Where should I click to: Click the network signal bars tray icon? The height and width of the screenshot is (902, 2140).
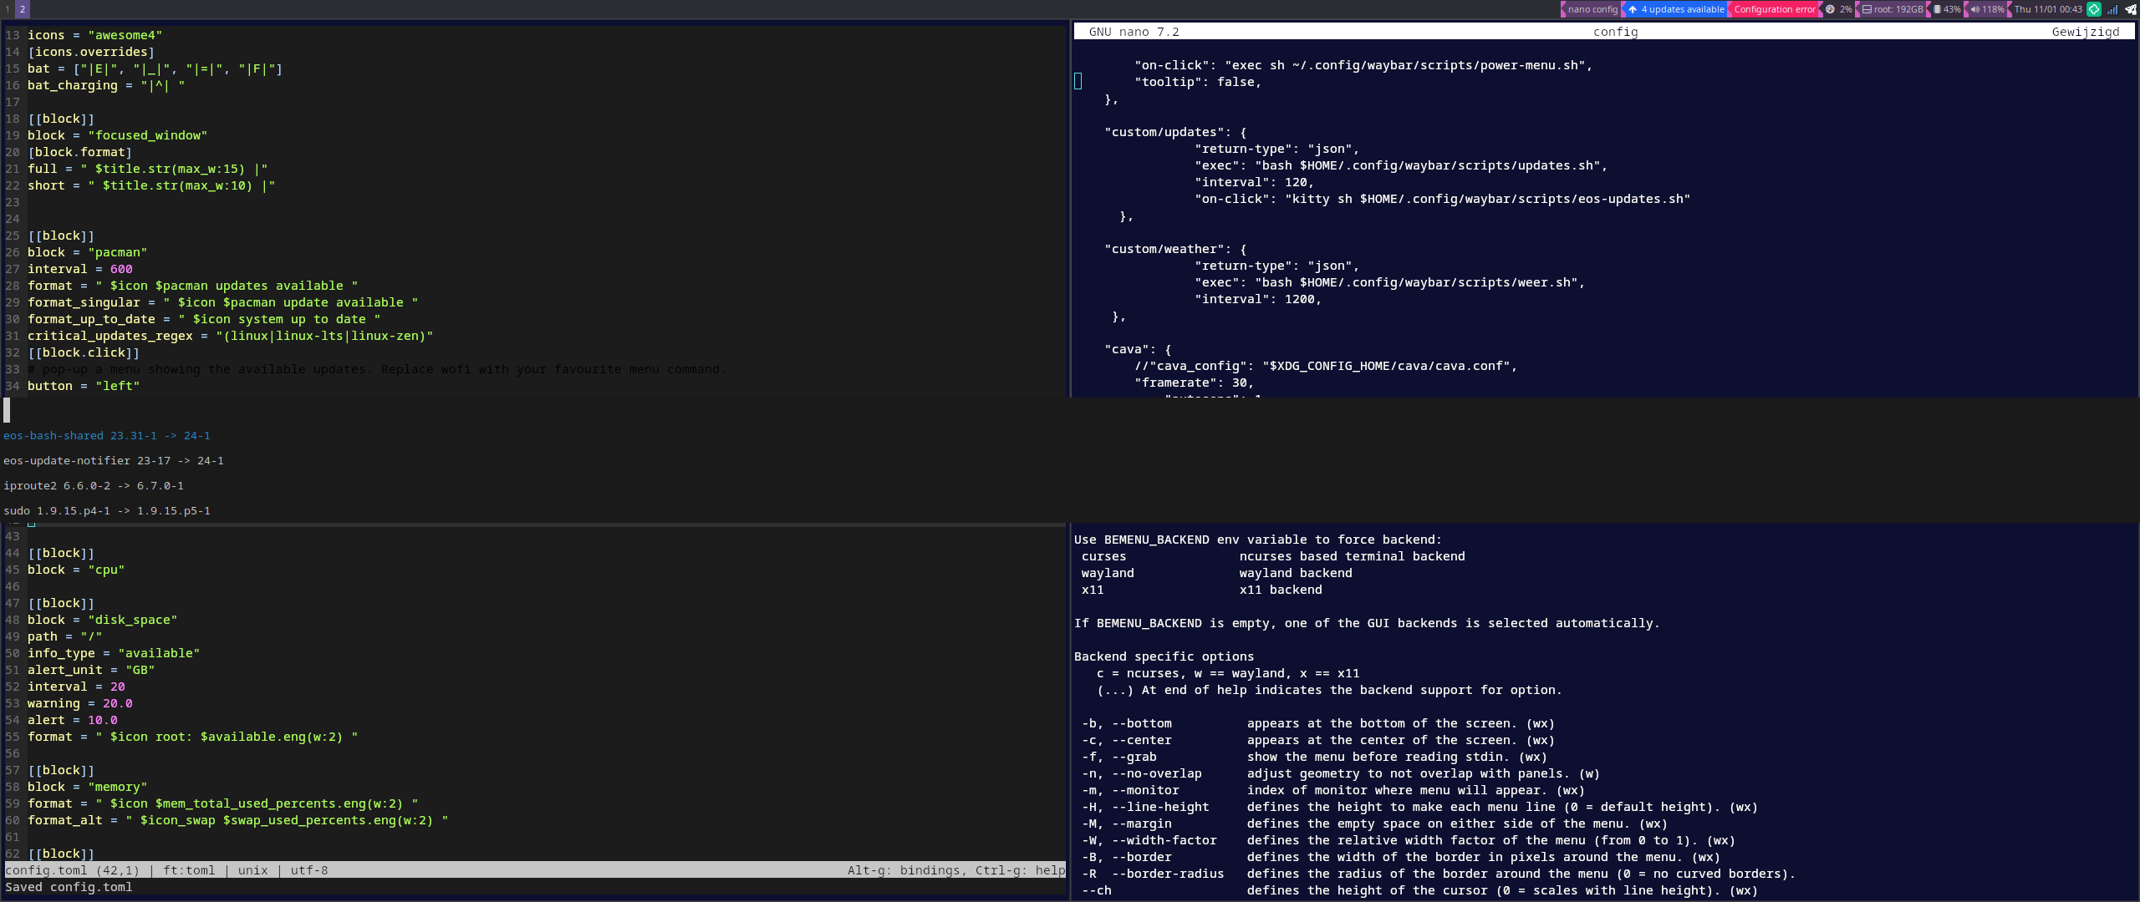[2112, 9]
